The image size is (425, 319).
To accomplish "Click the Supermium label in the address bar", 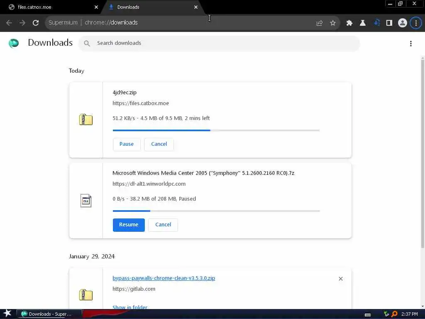I will (63, 22).
